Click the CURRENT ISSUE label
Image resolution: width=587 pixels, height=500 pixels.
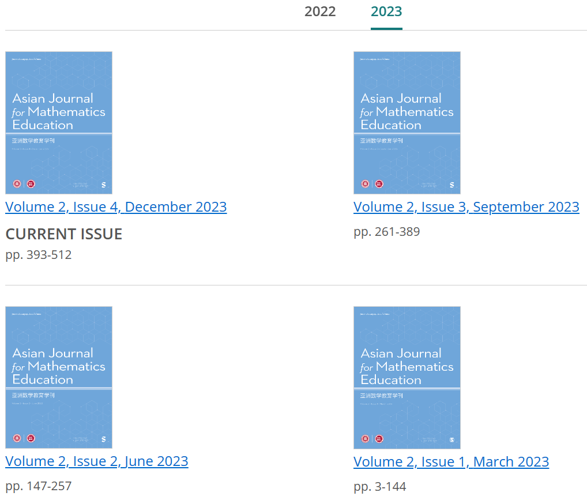[63, 234]
